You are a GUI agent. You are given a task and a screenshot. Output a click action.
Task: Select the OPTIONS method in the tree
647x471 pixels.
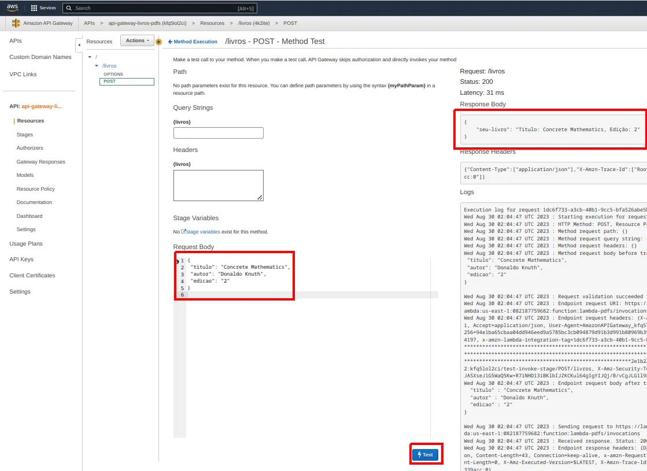[113, 74]
